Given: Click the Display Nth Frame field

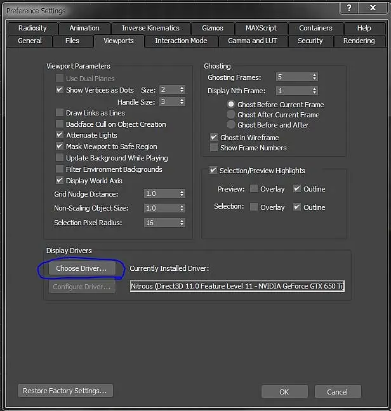Looking at the screenshot, I should pos(294,91).
